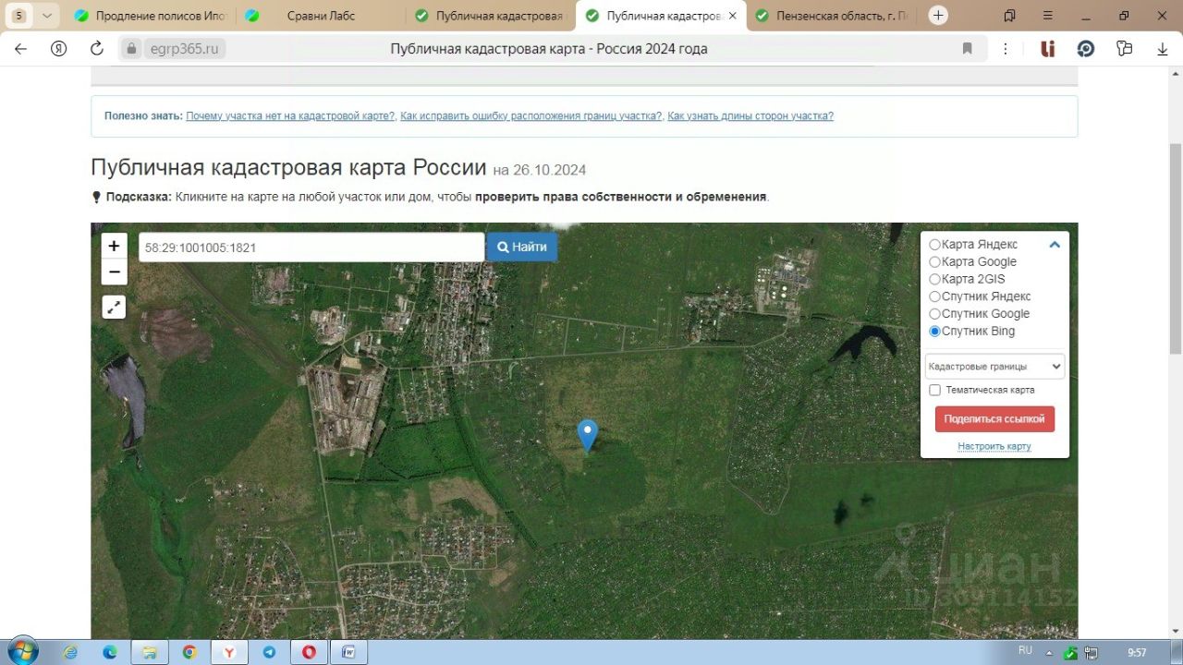This screenshot has height=665, width=1183.
Task: Open the extensions panel icon left of downloads
Action: [1124, 49]
